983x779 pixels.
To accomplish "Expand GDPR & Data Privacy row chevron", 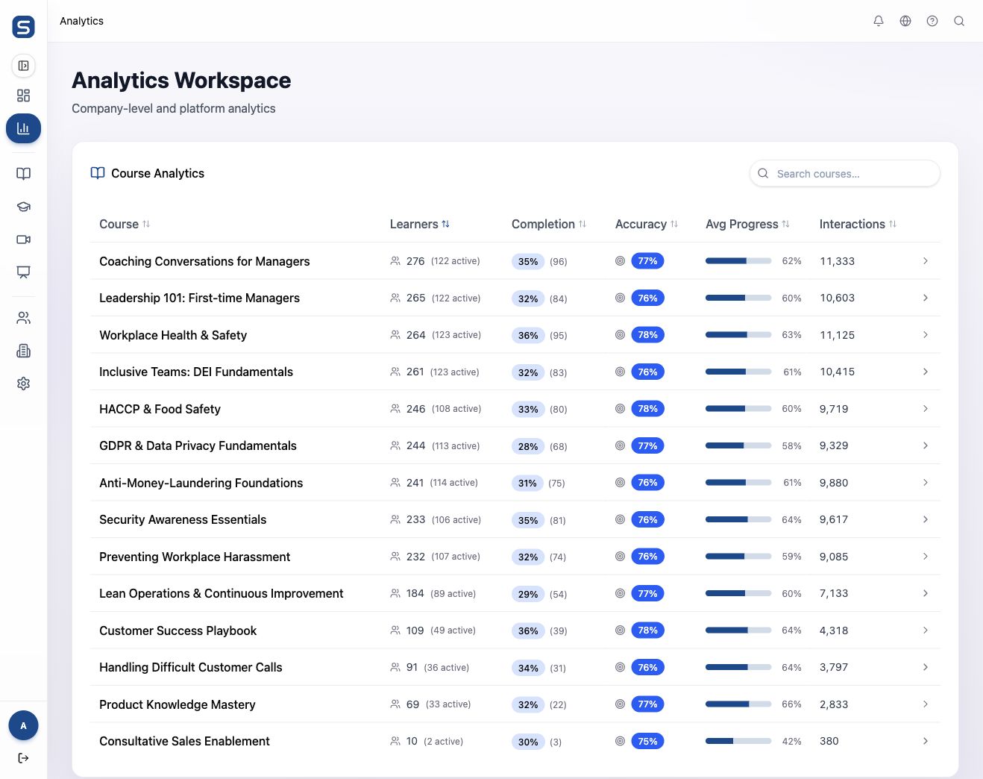I will tap(926, 445).
